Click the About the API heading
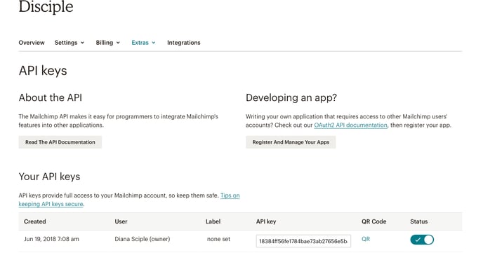The image size is (483, 260). click(x=51, y=97)
